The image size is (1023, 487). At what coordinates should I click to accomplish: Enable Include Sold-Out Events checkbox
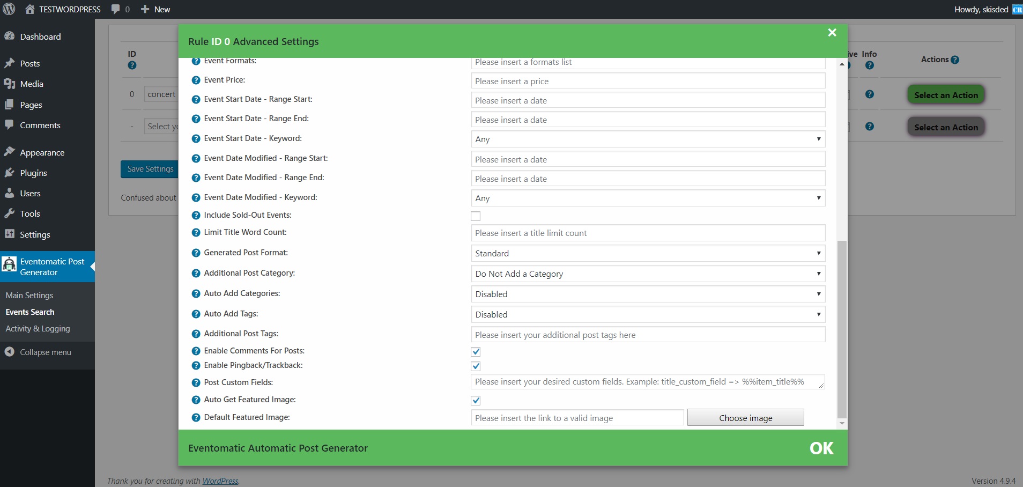[x=476, y=216]
